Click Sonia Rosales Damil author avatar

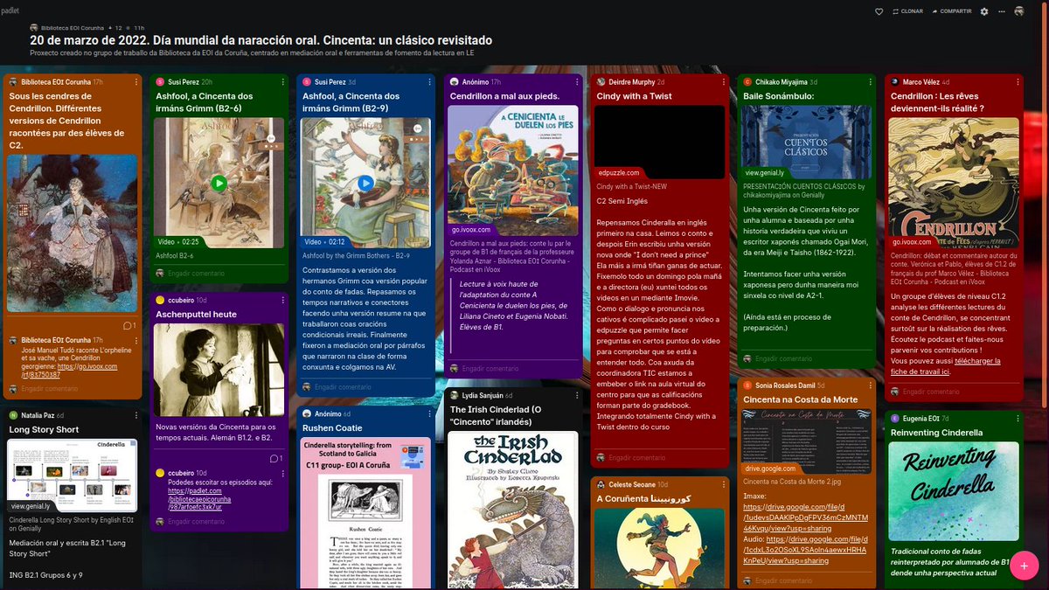pyautogui.click(x=747, y=385)
